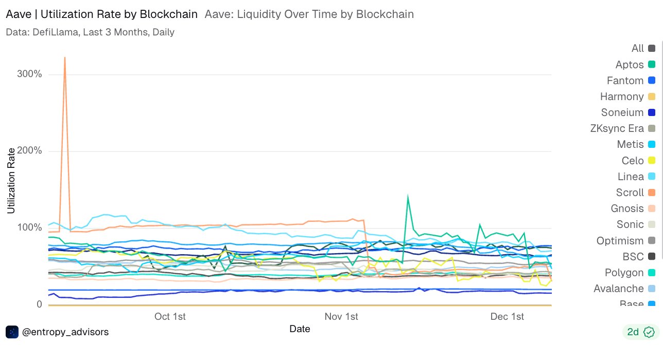The image size is (663, 346).
Task: Toggle the All series legend entry
Action: coord(638,48)
